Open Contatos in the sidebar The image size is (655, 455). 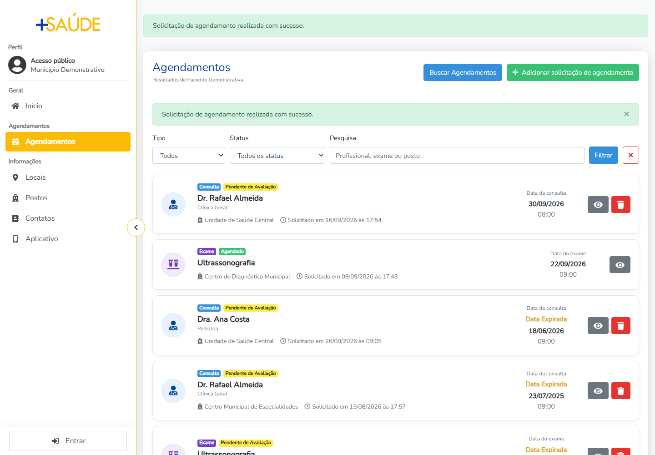click(68, 218)
